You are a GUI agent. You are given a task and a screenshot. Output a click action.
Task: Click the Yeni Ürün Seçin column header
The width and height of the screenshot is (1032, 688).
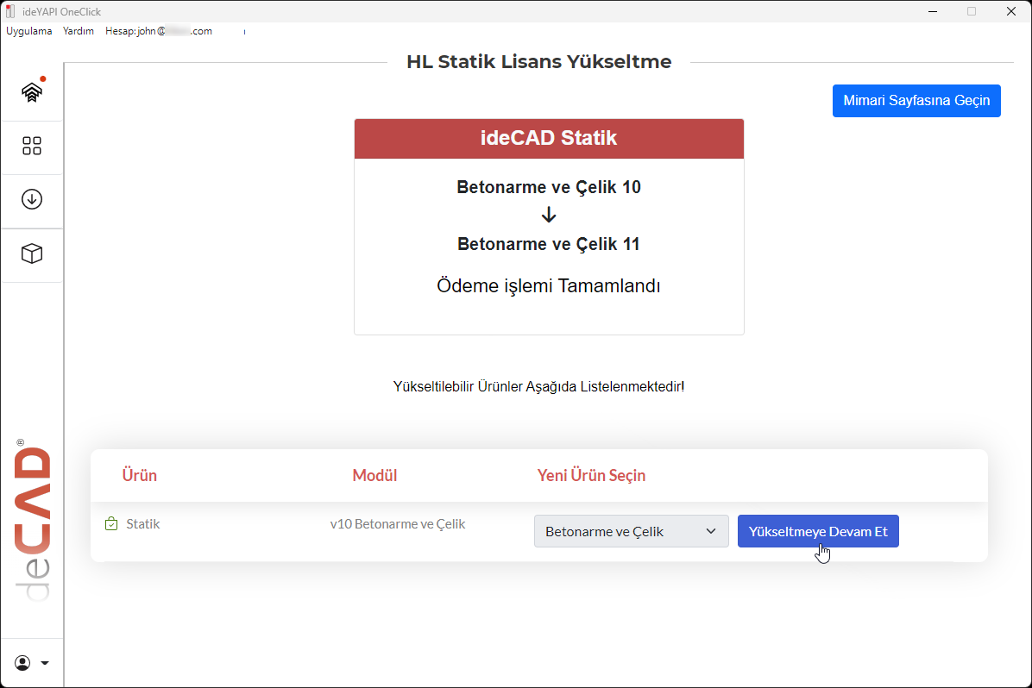[591, 475]
